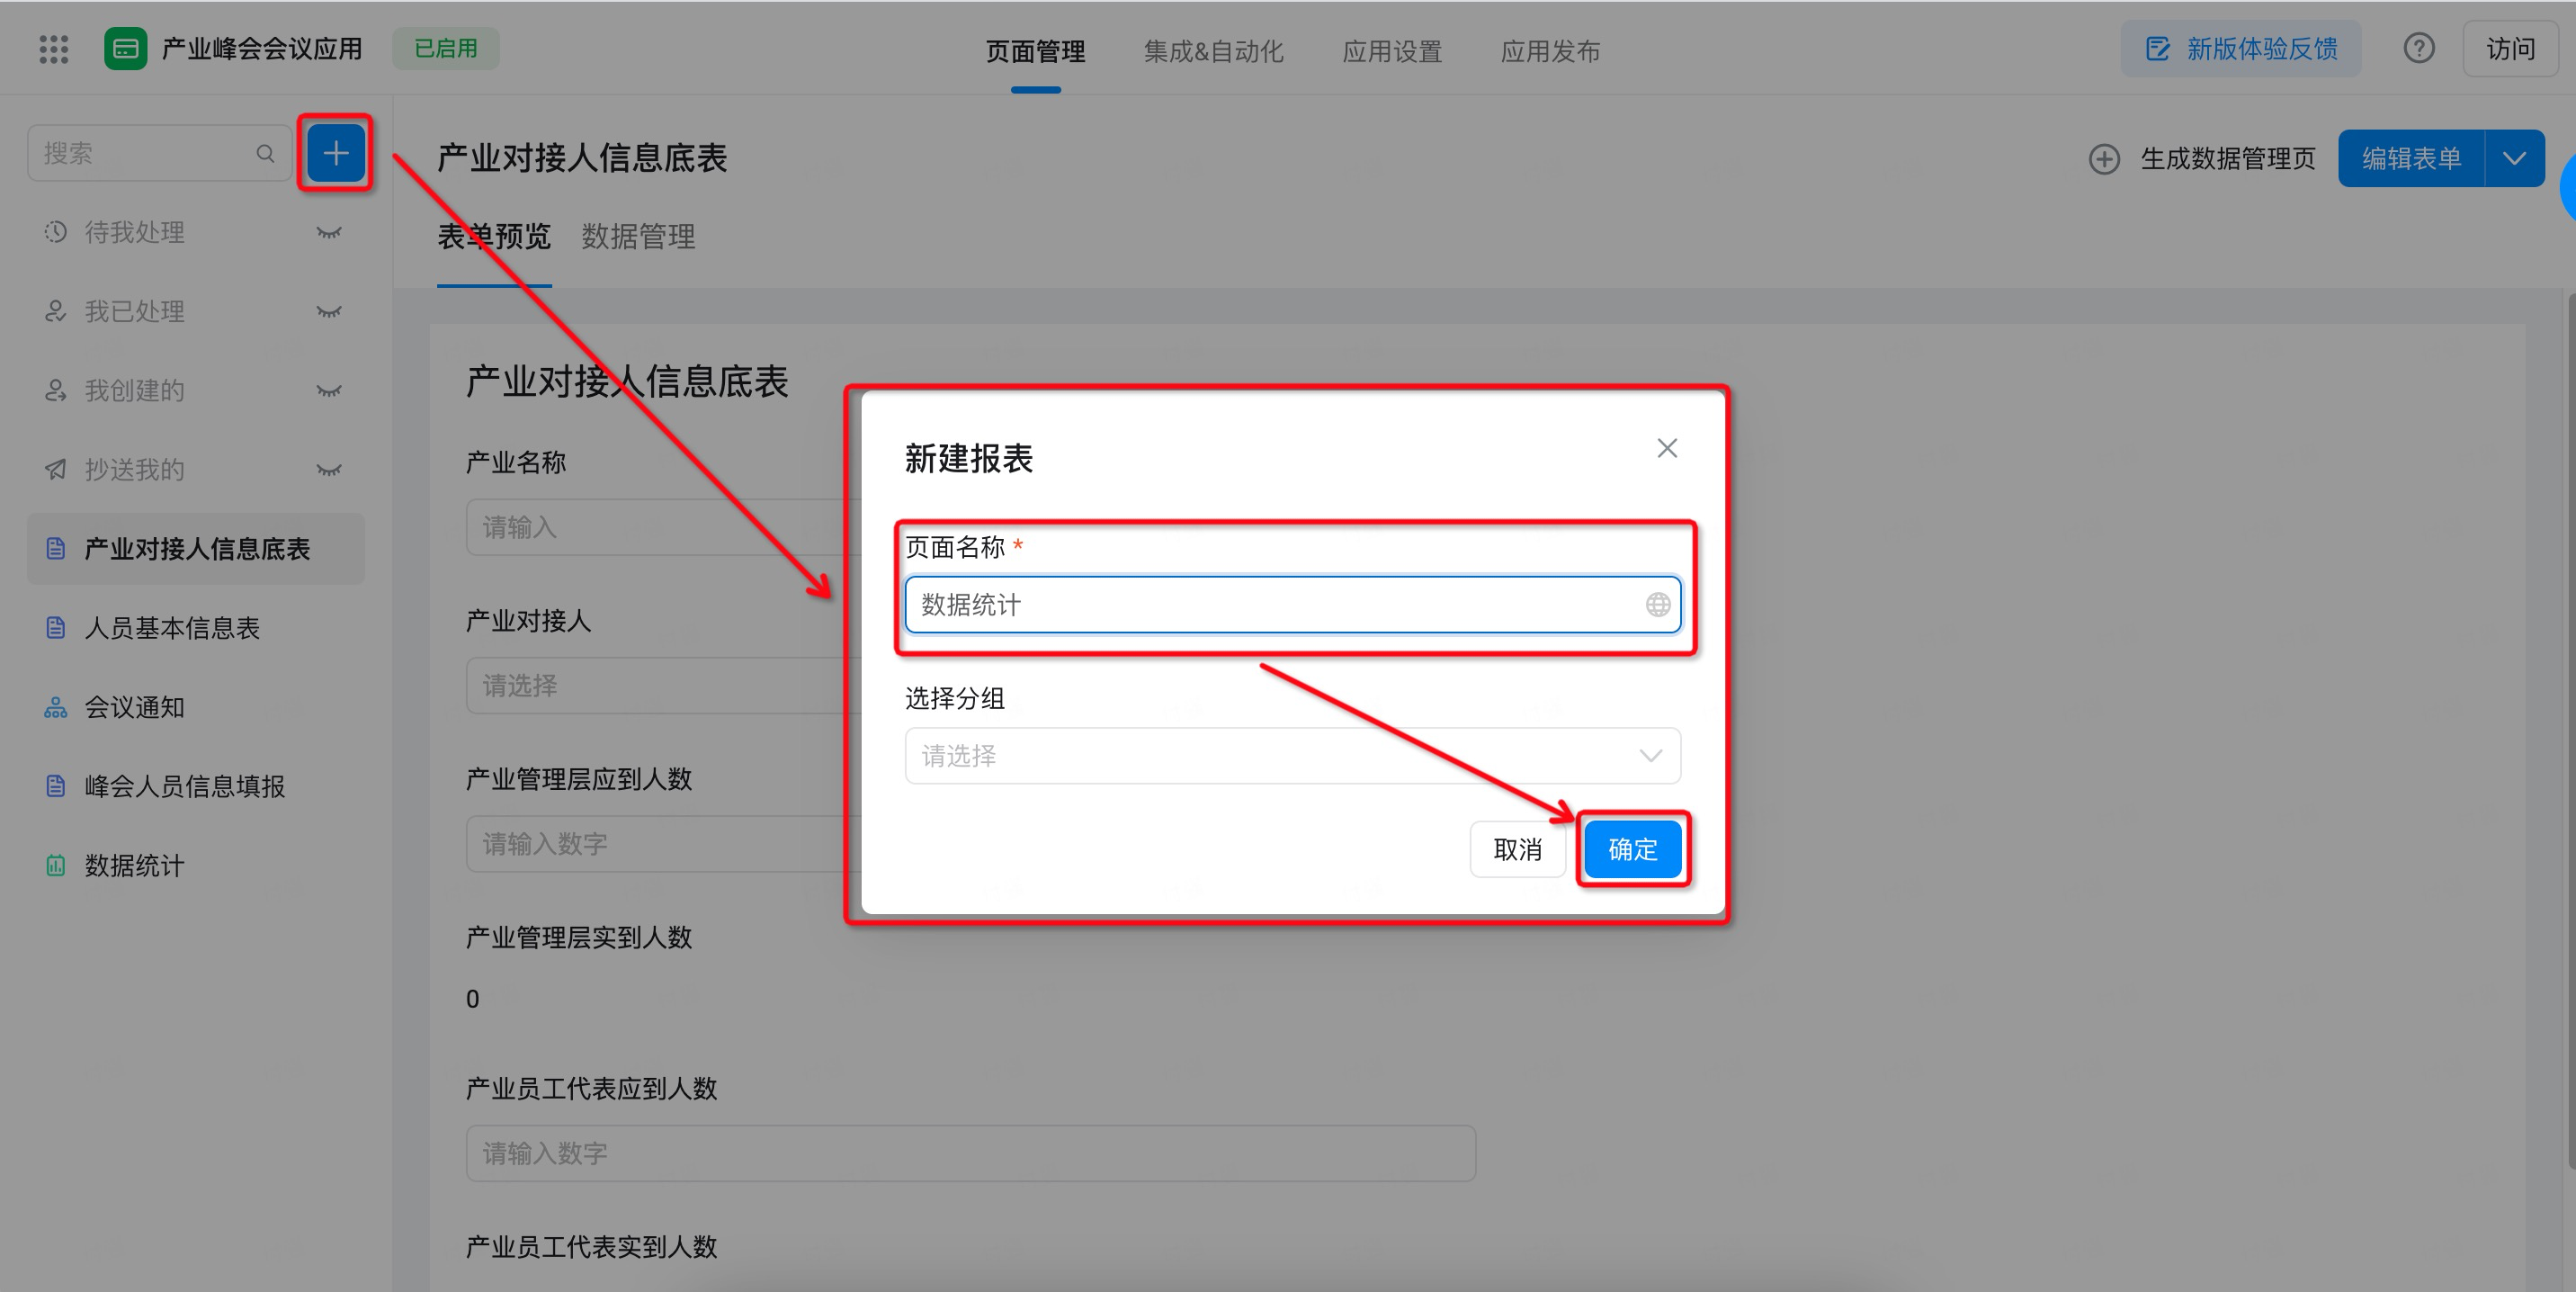Click the 产业员工代表应到人数 number input
The width and height of the screenshot is (2576, 1292).
[970, 1153]
